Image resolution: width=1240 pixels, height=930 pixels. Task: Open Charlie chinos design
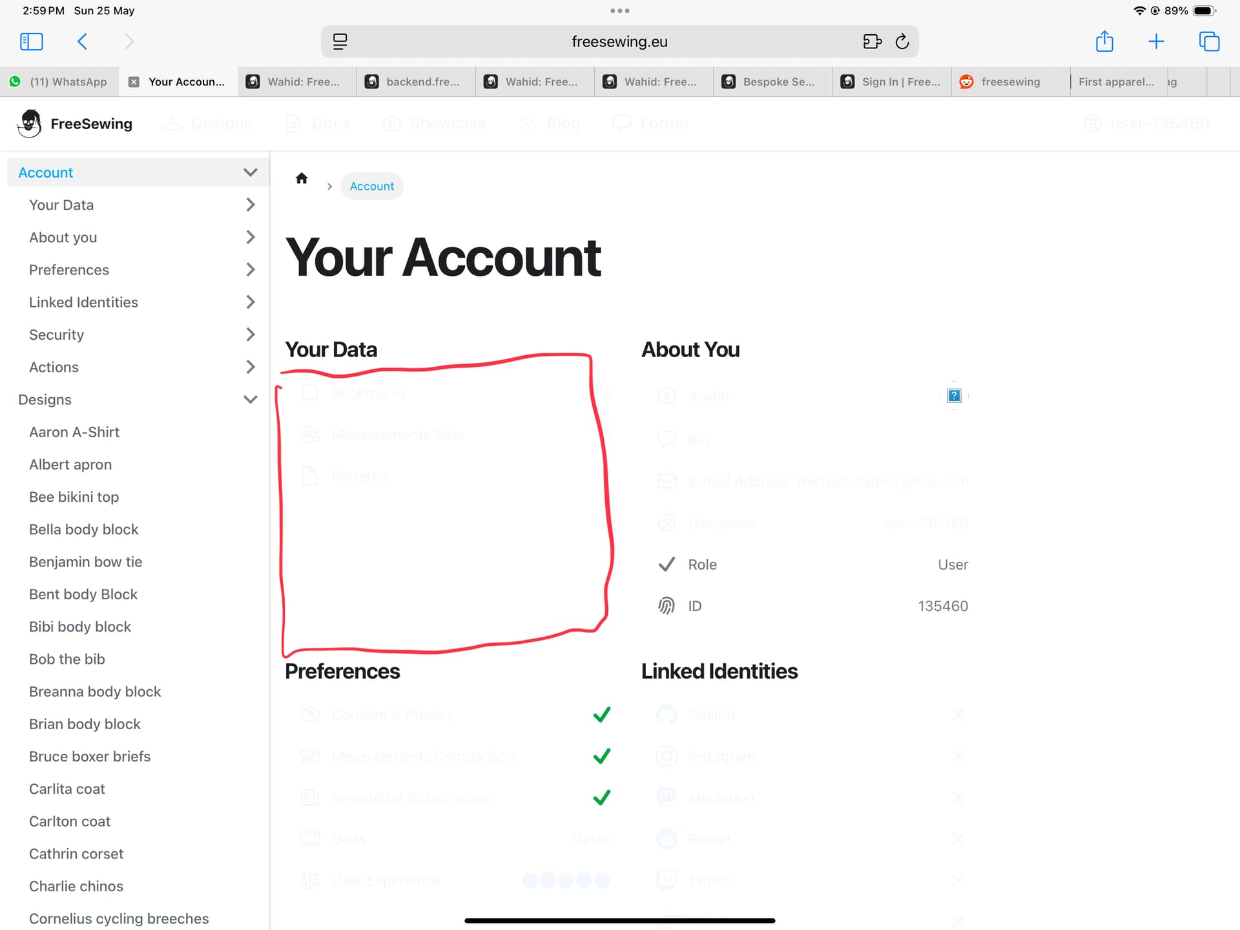click(x=76, y=886)
